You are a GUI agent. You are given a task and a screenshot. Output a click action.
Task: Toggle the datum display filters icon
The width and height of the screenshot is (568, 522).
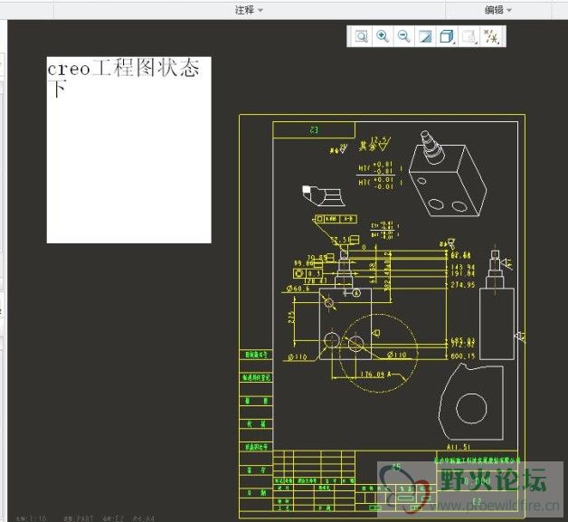[491, 36]
